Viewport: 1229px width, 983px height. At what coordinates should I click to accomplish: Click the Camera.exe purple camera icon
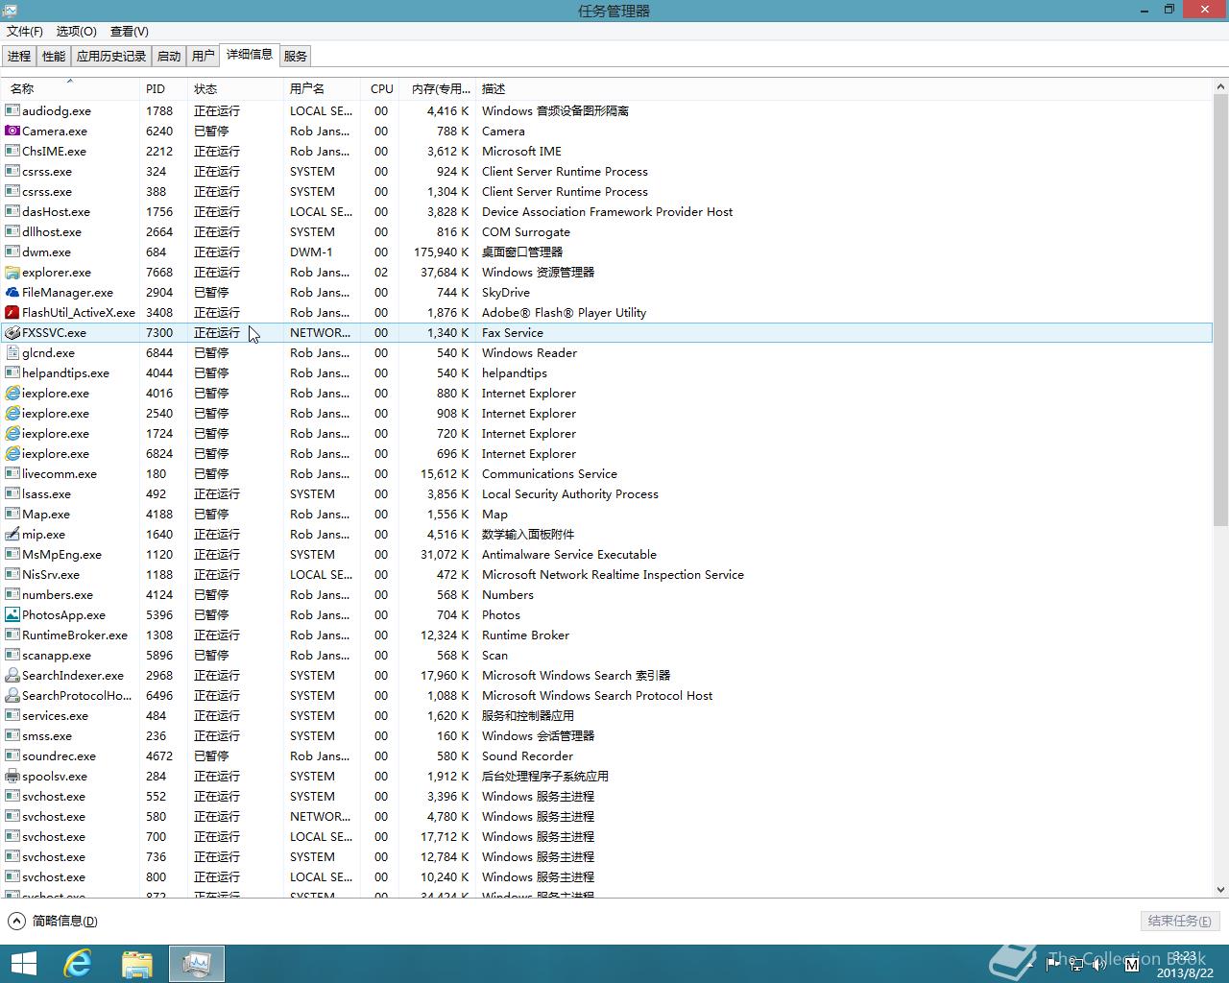tap(12, 131)
